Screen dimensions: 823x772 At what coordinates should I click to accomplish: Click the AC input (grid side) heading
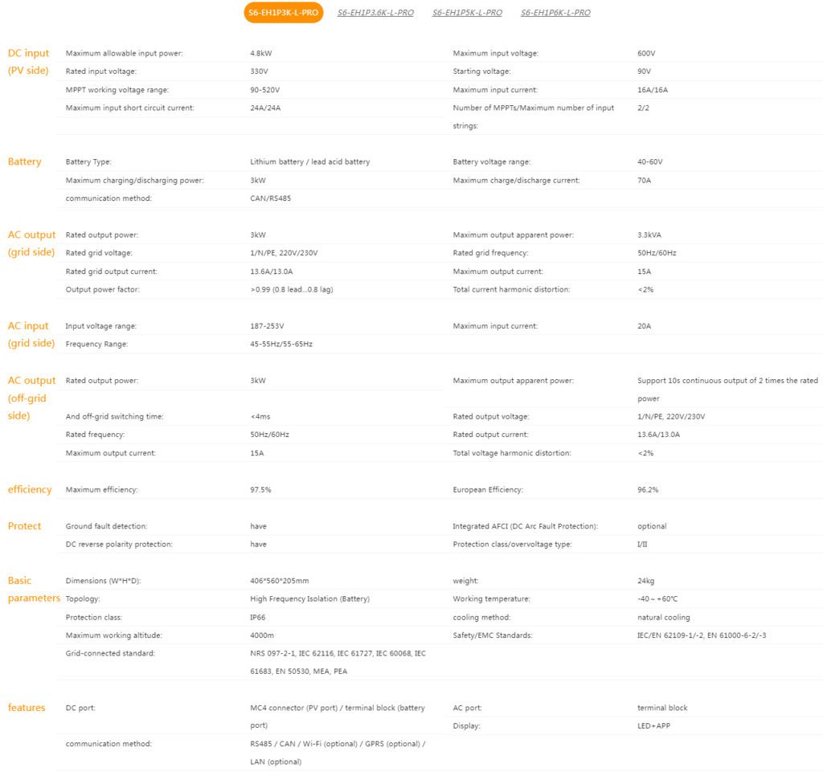31,335
